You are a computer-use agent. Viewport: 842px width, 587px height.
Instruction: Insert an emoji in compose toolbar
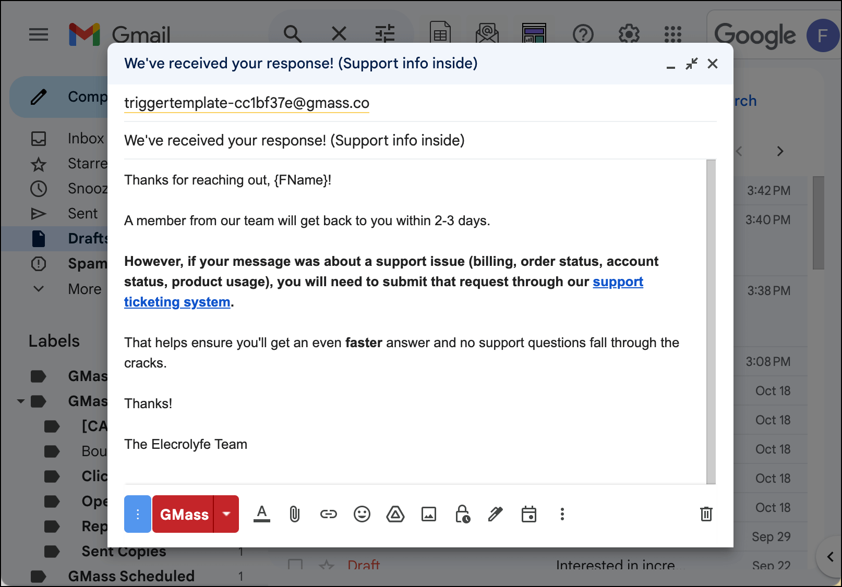[362, 515]
